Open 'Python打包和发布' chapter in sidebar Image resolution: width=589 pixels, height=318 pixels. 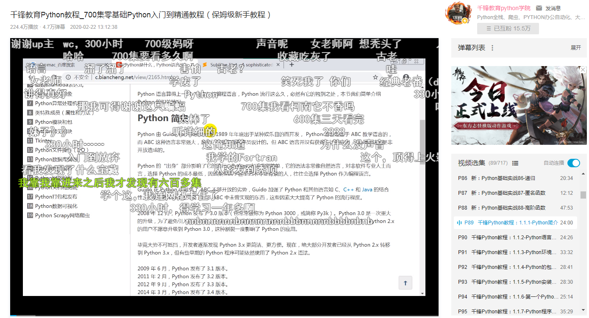[x=52, y=196]
